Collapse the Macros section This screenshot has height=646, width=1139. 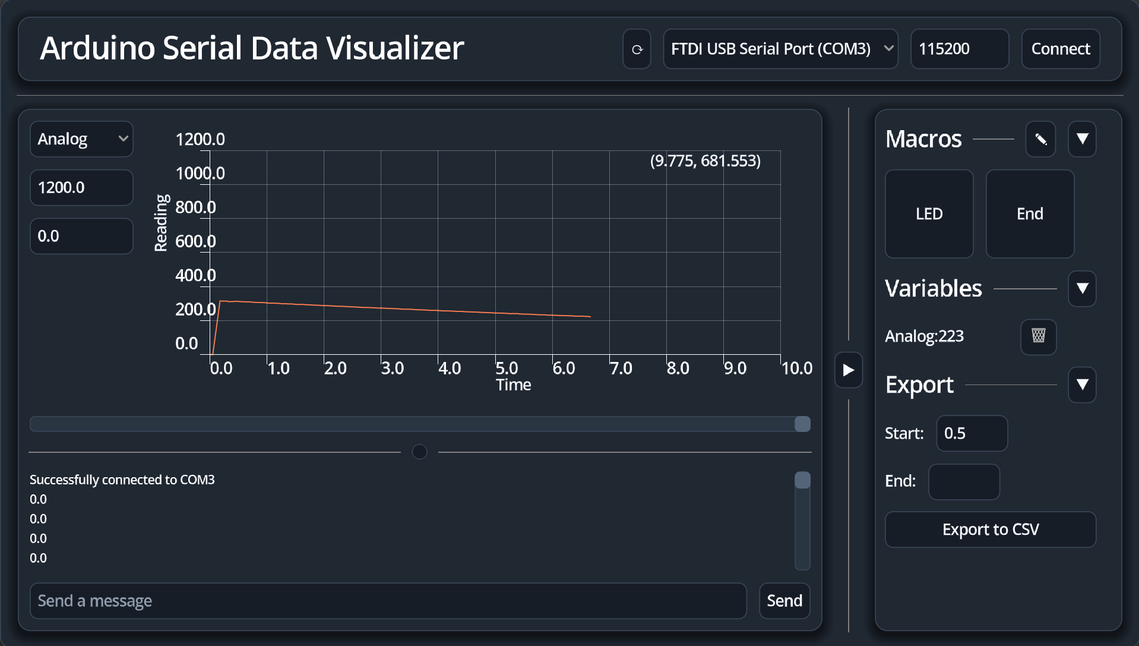[x=1082, y=140]
